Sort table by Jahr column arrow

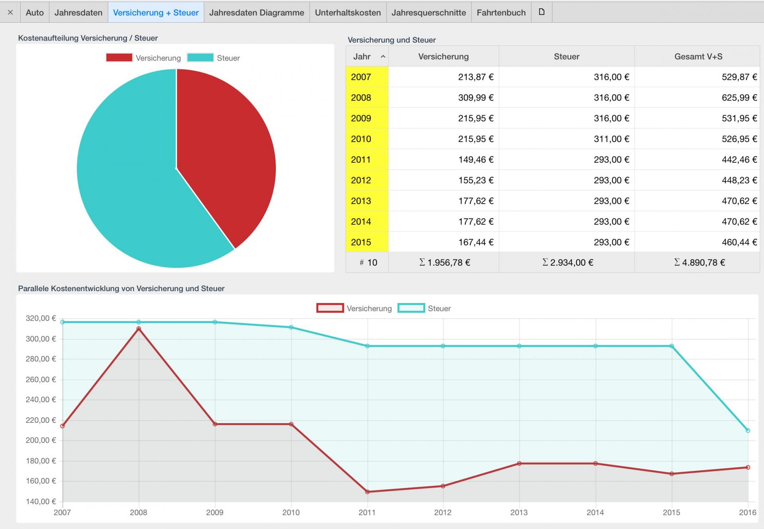[383, 57]
